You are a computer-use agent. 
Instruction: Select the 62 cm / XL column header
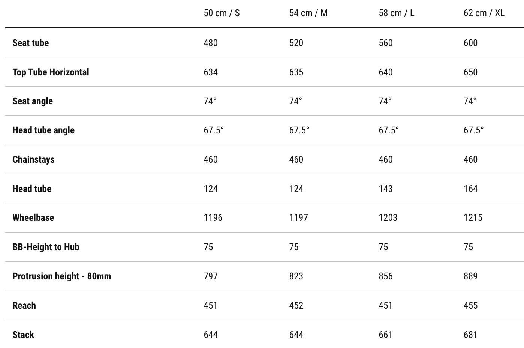point(484,13)
